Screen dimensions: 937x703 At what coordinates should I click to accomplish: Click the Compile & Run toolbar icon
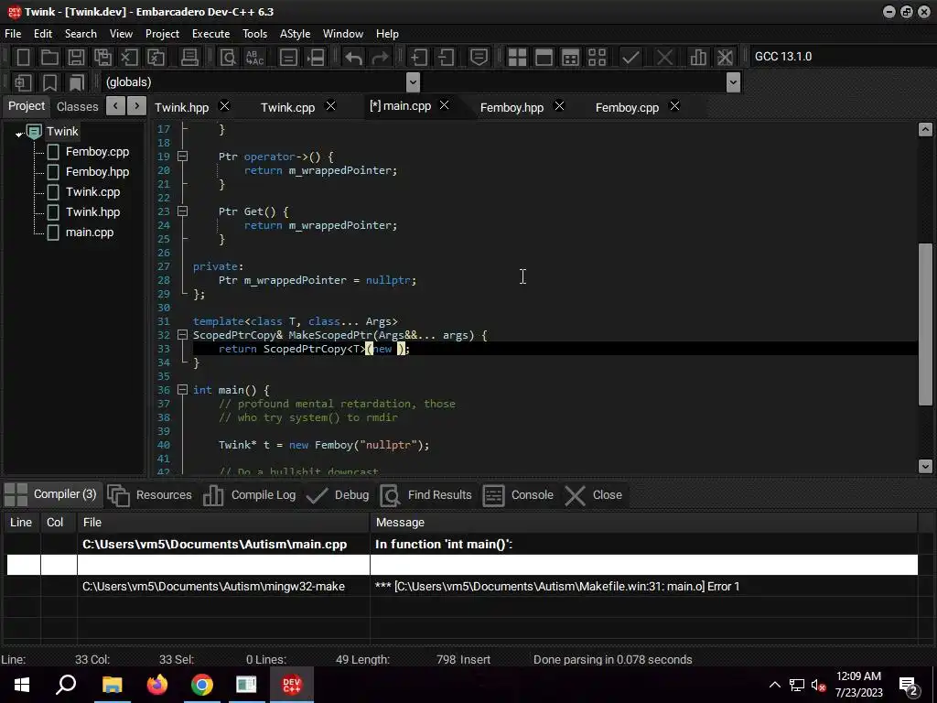point(571,58)
